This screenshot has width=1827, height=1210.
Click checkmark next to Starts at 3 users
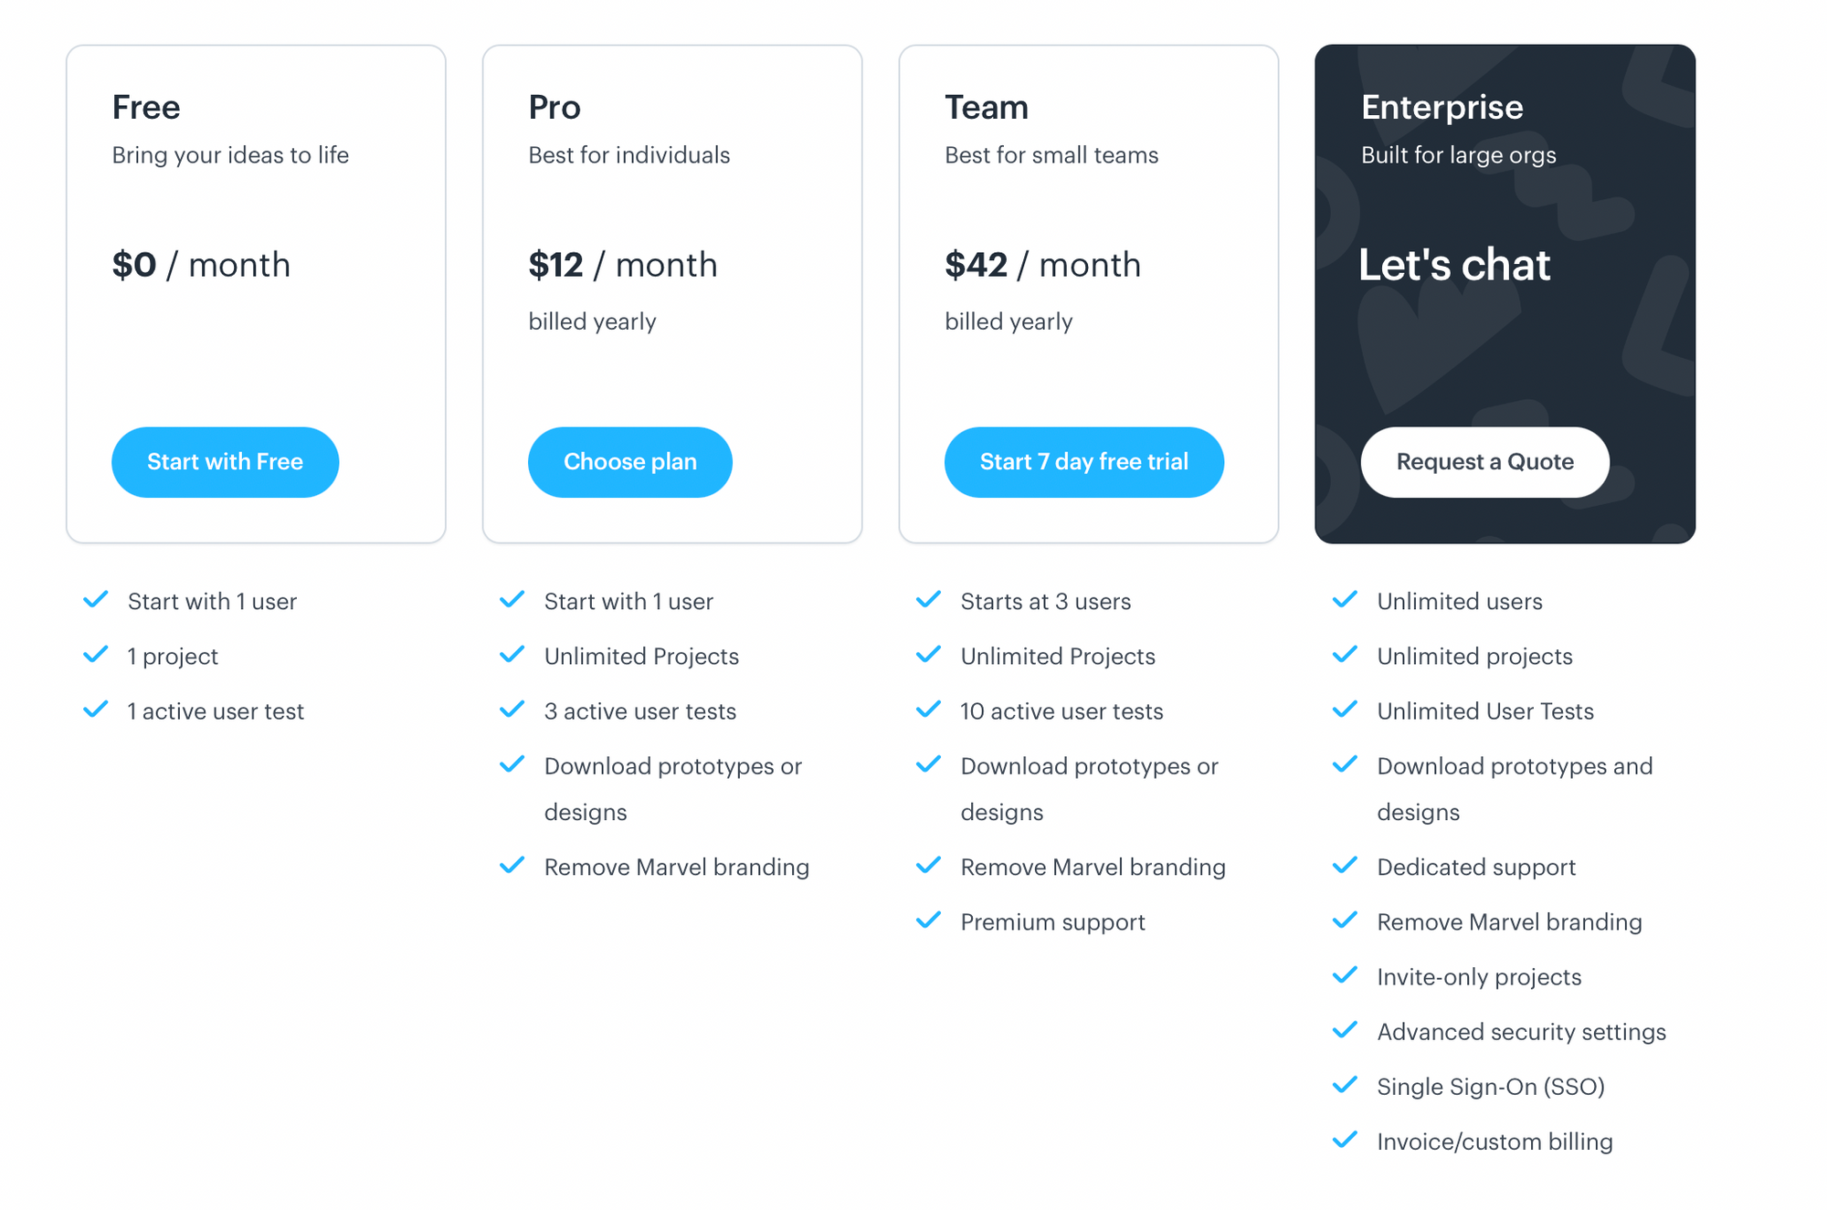coord(928,600)
